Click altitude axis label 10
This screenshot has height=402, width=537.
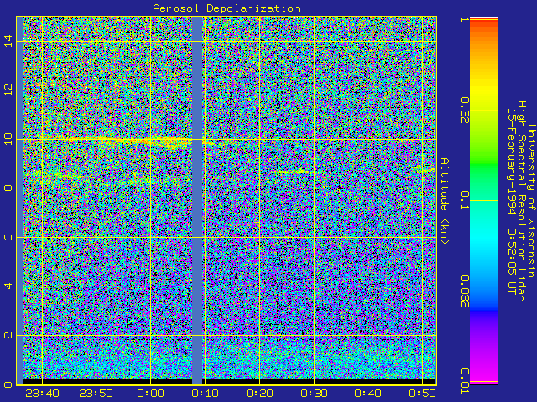pos(8,139)
